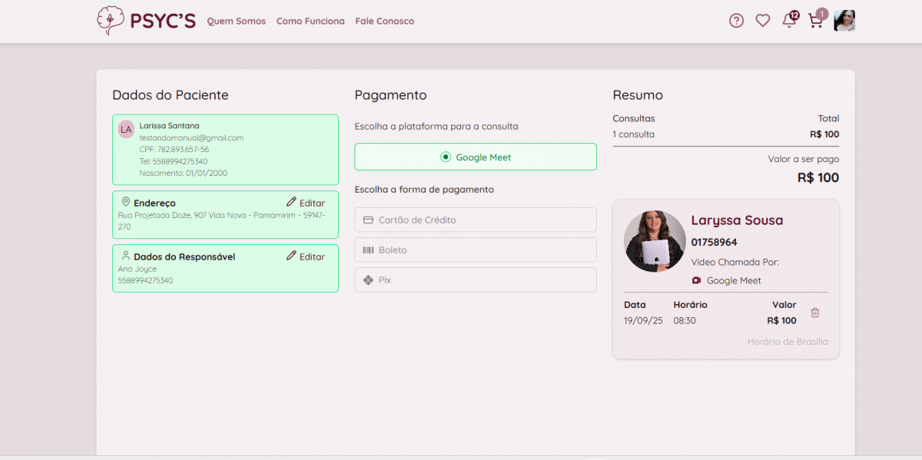Click Laryssa Sousa profile photo
This screenshot has height=460, width=922.
[655, 241]
